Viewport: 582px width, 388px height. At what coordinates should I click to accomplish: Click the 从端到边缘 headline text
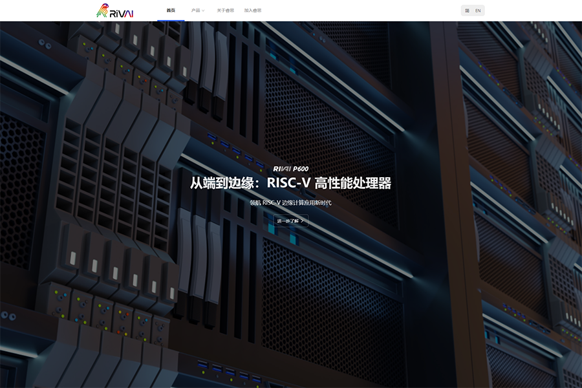pyautogui.click(x=221, y=184)
